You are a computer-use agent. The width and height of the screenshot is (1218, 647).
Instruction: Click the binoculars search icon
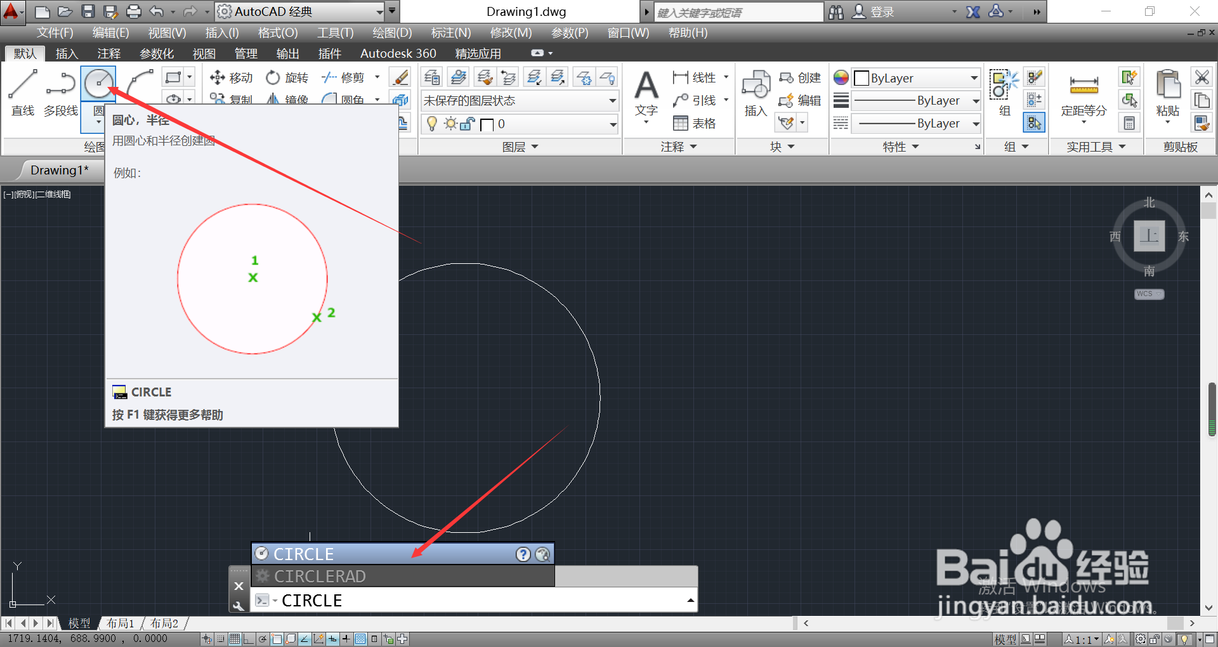point(836,11)
